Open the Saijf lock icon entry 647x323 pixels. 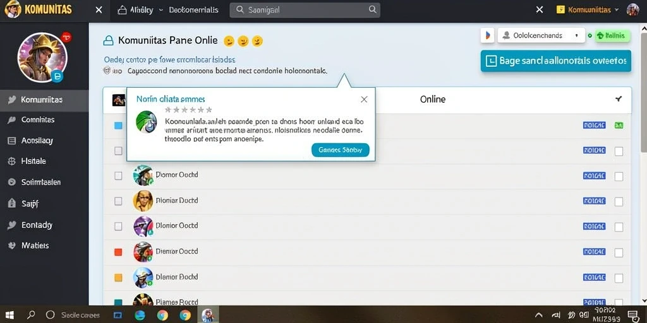[12, 203]
